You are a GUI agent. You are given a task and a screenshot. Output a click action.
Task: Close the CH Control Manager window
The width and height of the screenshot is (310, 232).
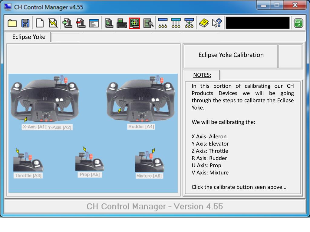pyautogui.click(x=295, y=5)
